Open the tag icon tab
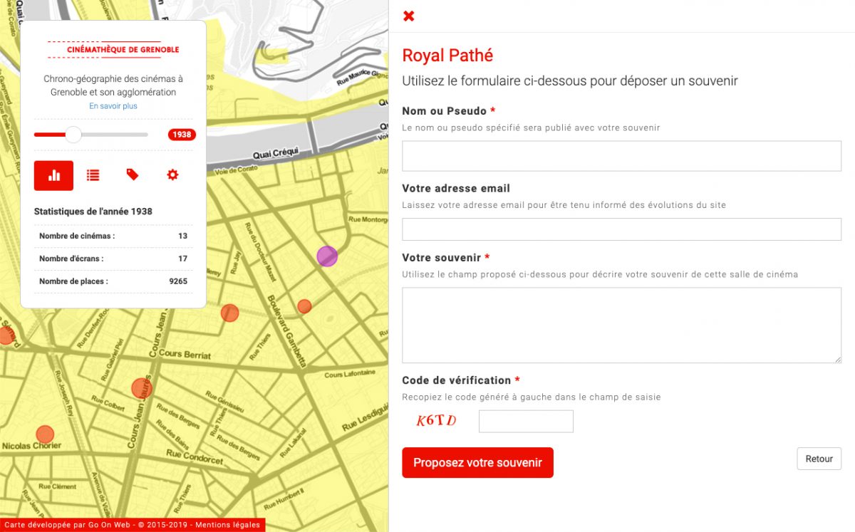 point(133,175)
